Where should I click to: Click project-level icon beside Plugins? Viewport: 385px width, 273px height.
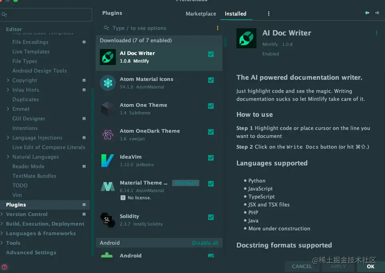pyautogui.click(x=84, y=204)
